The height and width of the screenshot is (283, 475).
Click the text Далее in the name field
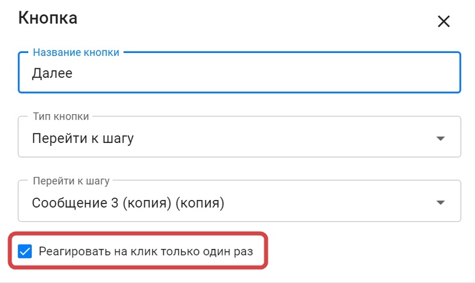click(x=52, y=74)
